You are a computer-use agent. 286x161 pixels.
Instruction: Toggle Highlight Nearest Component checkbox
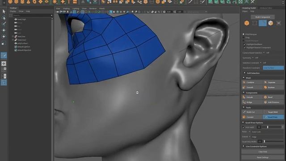pos(244,47)
